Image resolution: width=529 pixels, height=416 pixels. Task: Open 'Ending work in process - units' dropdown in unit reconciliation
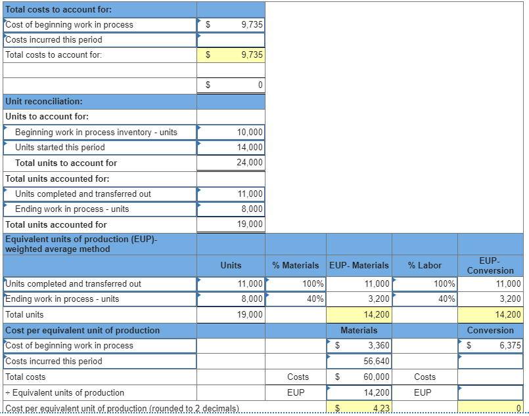[100, 209]
